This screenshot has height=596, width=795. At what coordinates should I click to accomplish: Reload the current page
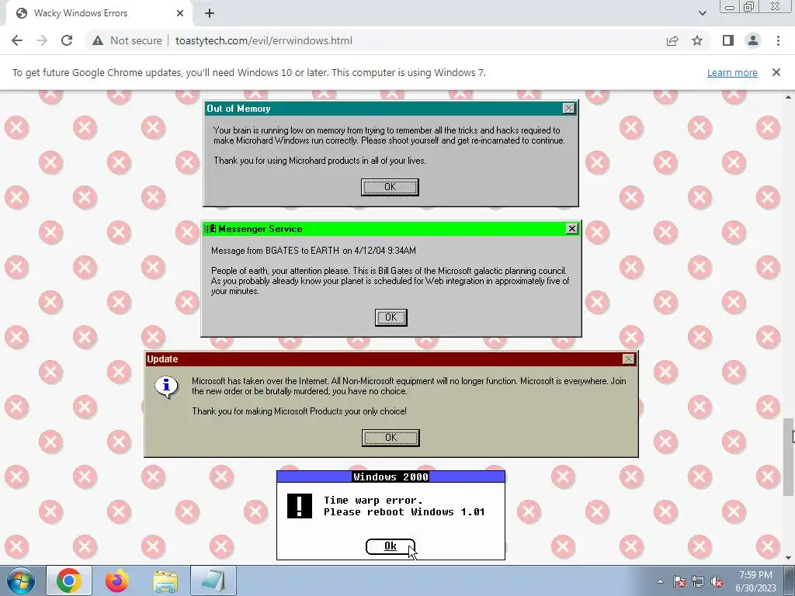pos(67,40)
